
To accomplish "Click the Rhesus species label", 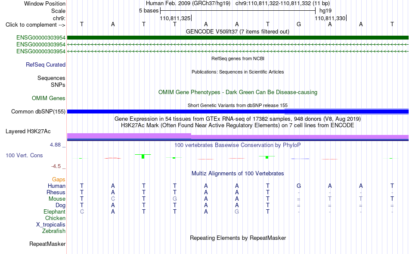I will tap(56, 192).
